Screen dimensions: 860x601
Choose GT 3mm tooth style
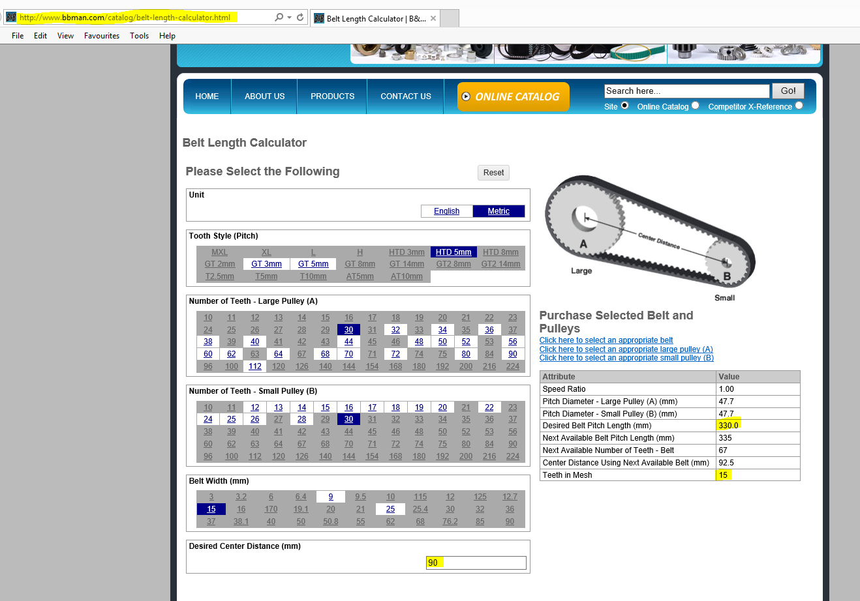pyautogui.click(x=266, y=264)
